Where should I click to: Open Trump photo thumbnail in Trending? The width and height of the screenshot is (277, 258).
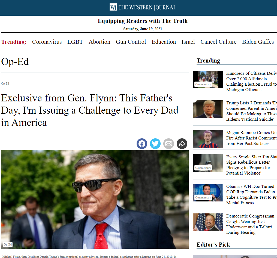(208, 109)
